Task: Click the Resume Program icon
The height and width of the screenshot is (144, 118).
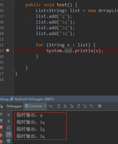Action: 1,114
